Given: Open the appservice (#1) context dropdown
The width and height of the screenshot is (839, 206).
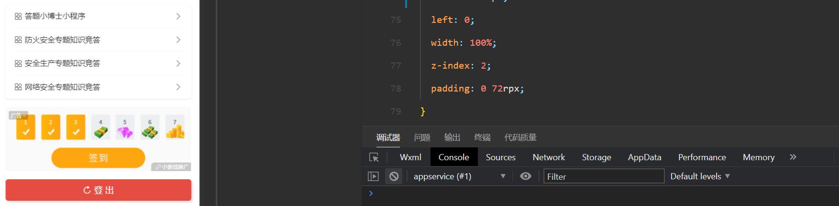Looking at the screenshot, I should 459,176.
